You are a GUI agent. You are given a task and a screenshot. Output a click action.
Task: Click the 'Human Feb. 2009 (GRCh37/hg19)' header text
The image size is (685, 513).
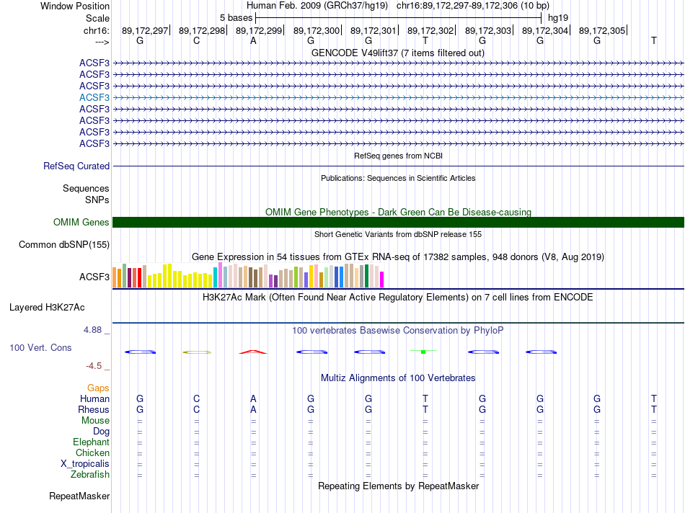click(x=317, y=6)
